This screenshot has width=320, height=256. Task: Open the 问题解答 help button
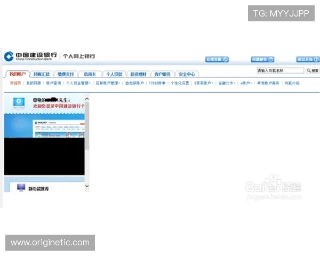click(262, 59)
